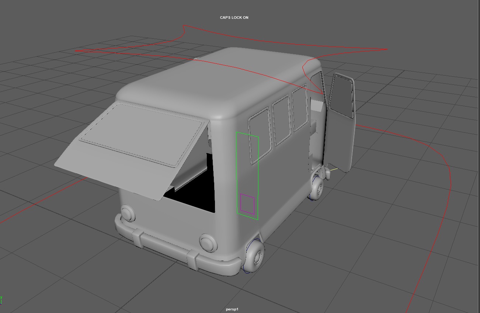Select the round taillight farthest from the wheels
Image resolution: width=480 pixels, height=313 pixels.
pos(128,213)
